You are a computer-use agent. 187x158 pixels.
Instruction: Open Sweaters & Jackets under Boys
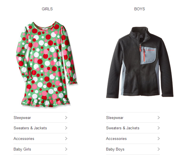(x=133, y=128)
